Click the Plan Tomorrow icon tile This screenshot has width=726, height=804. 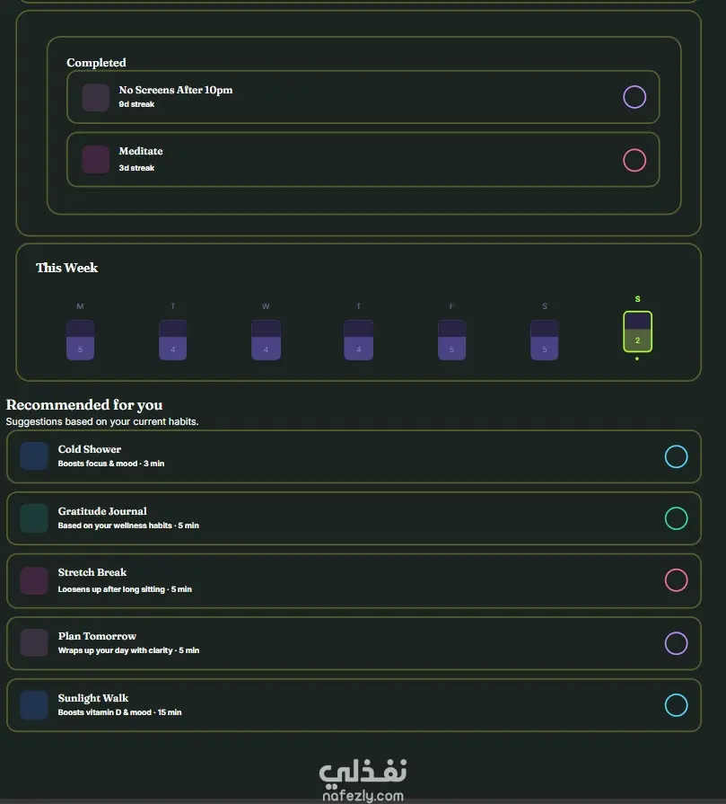(34, 643)
